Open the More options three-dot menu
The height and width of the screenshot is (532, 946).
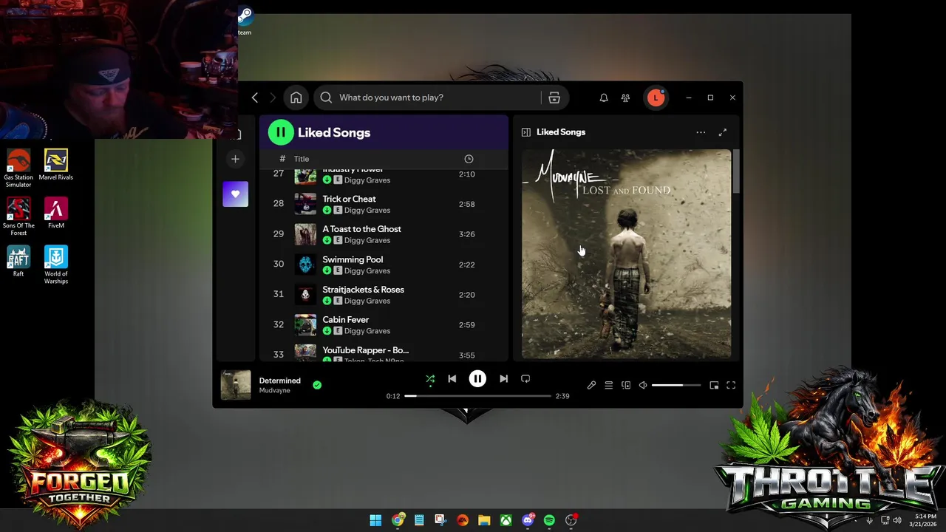point(701,132)
